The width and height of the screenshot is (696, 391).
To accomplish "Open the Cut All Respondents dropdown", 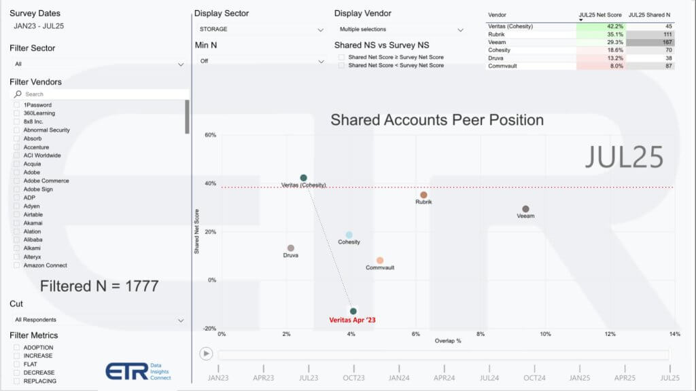I will (99, 320).
